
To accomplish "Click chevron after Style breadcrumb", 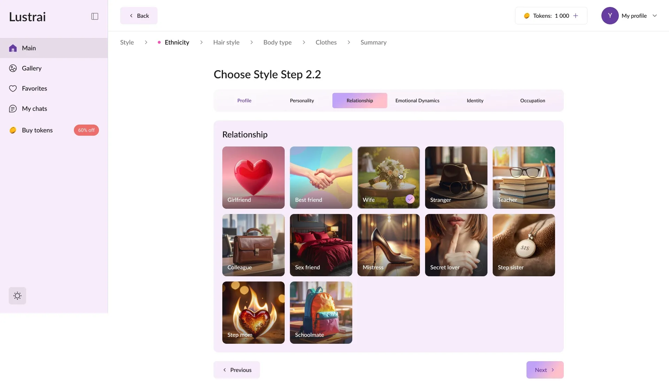I will coord(146,42).
